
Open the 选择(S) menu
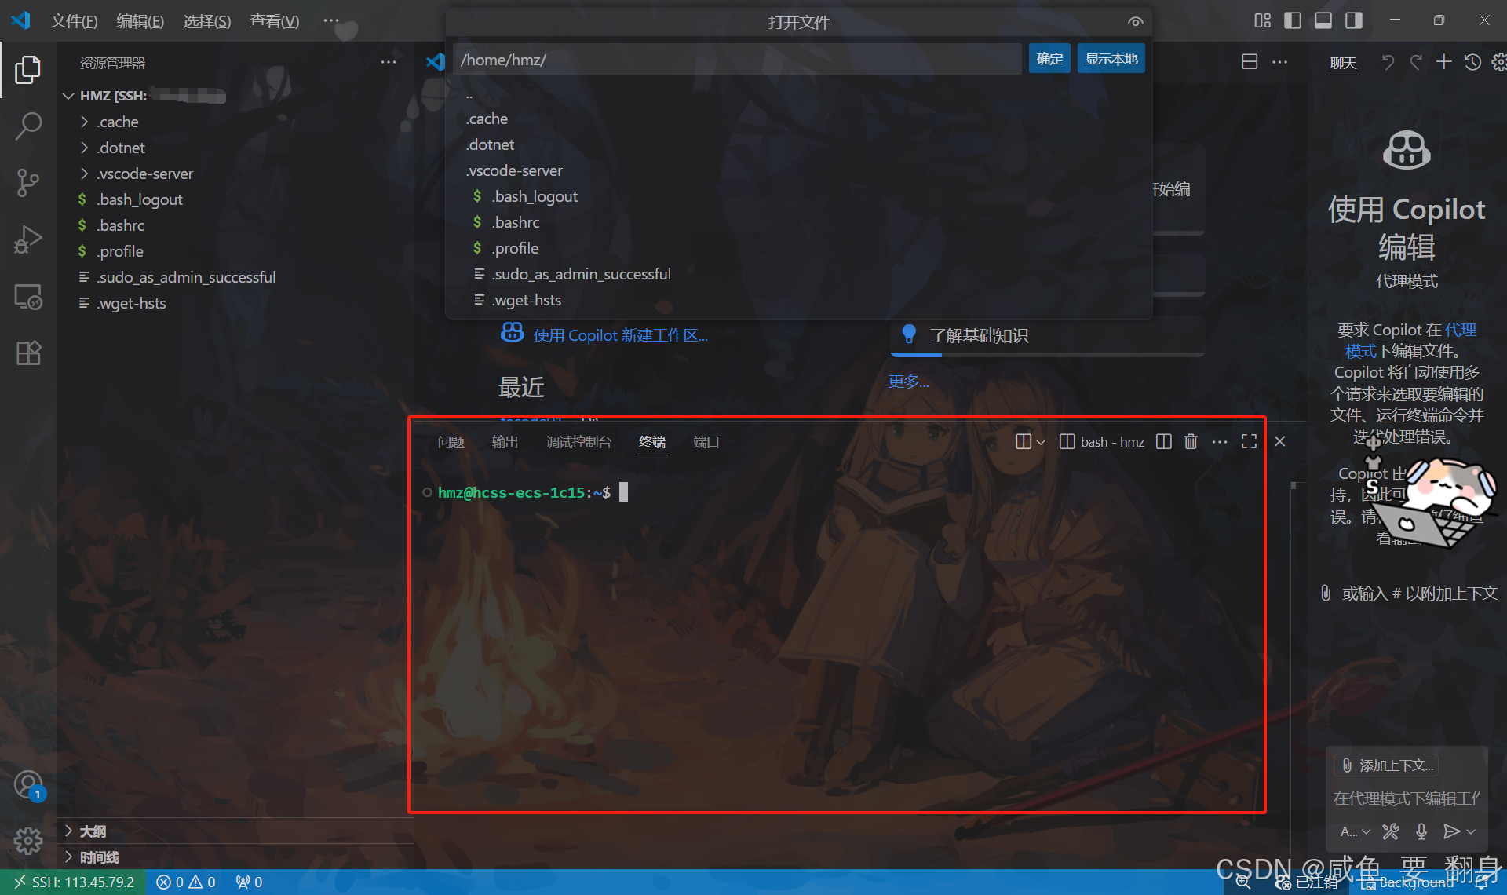206,21
